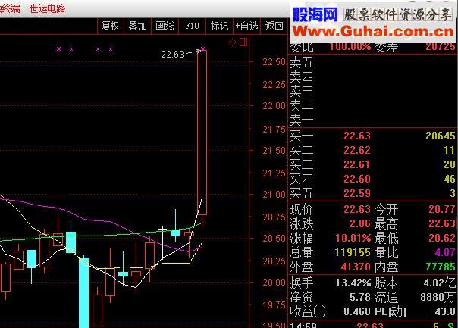This screenshot has width=458, height=328.
Task: Open the 叠加 overlay option
Action: click(x=137, y=27)
